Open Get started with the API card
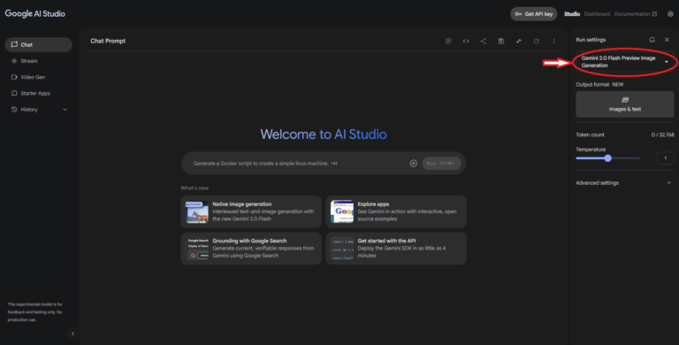 (x=396, y=249)
